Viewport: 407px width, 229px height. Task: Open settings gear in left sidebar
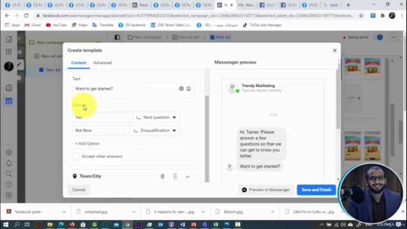coord(8,153)
